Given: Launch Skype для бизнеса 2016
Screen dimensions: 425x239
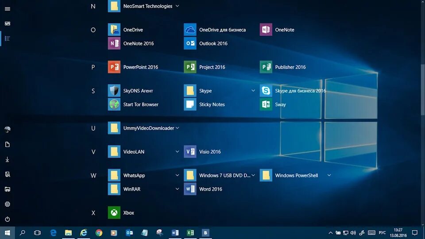Looking at the screenshot, I should click(293, 90).
